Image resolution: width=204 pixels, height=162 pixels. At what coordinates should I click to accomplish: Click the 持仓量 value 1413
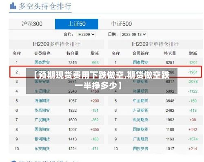click(73, 139)
